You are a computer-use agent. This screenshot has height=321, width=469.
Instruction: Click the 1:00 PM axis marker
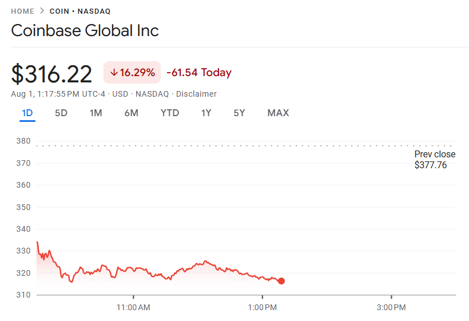coord(263,307)
